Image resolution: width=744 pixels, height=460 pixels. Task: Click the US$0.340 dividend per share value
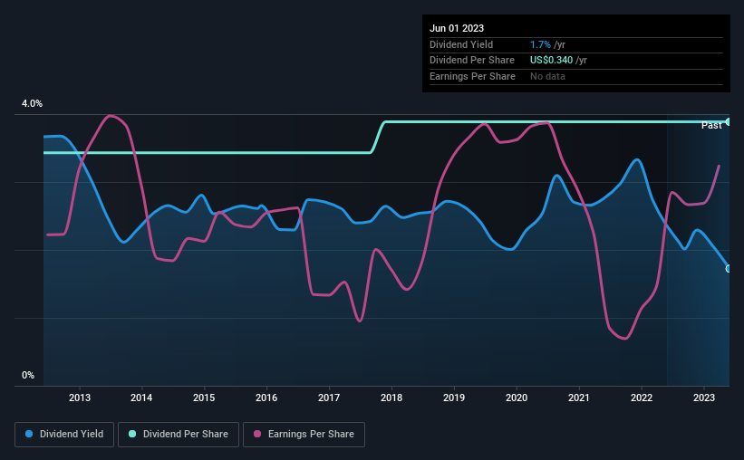(x=551, y=61)
